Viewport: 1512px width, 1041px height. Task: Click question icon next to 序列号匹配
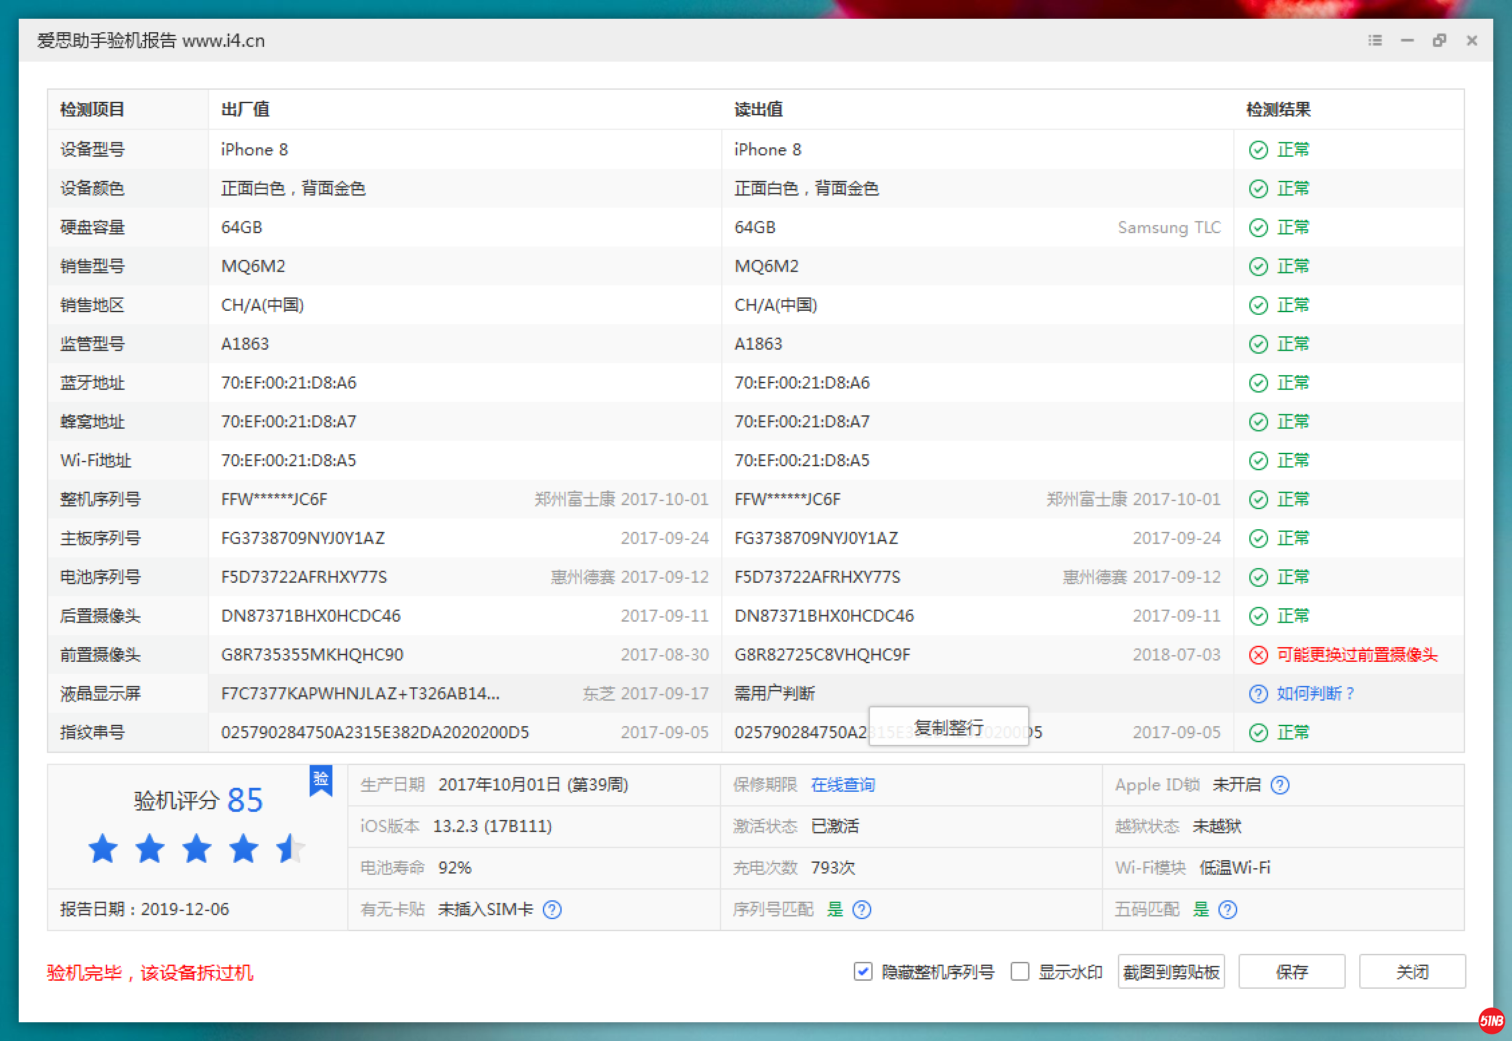click(862, 910)
